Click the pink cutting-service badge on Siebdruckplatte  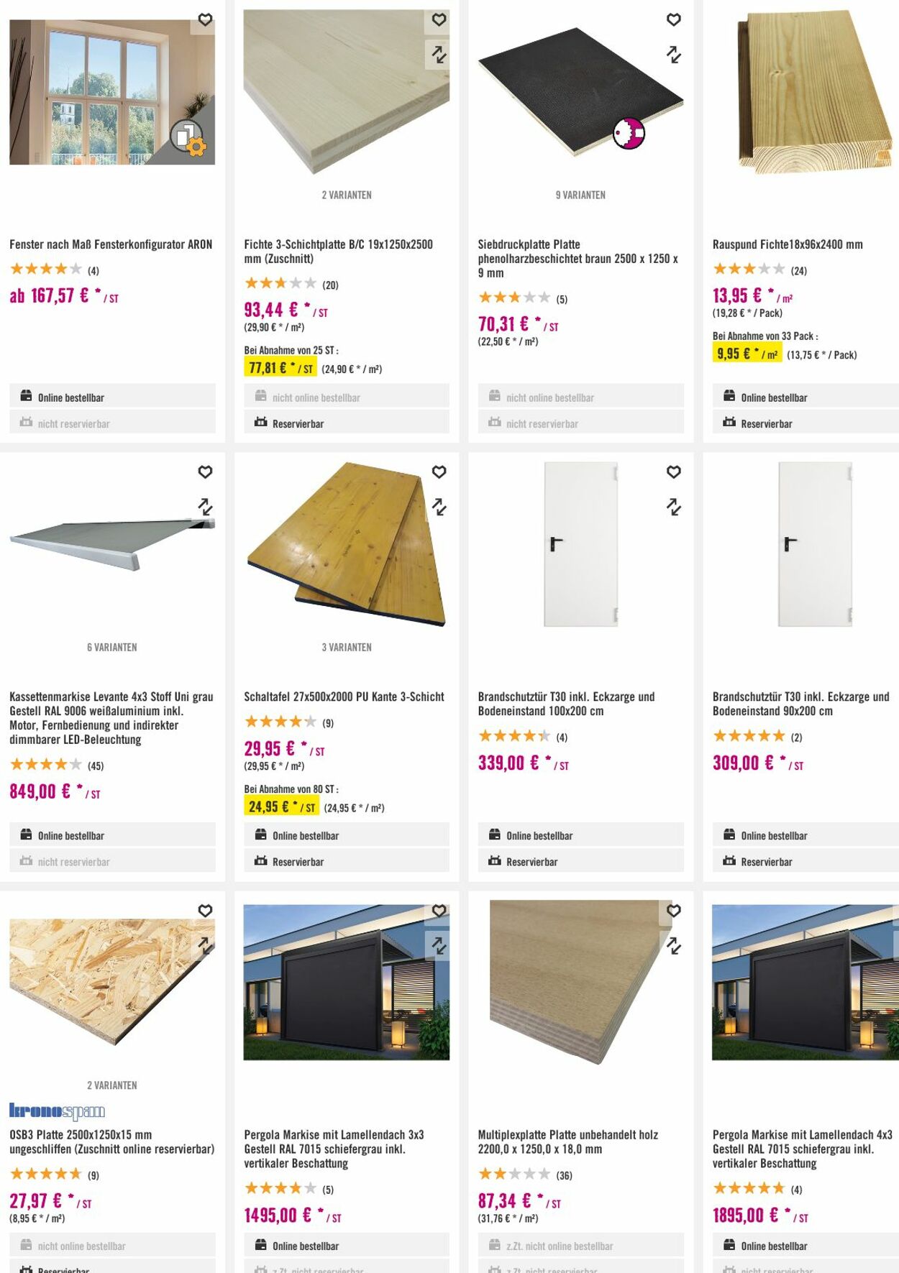click(x=629, y=133)
